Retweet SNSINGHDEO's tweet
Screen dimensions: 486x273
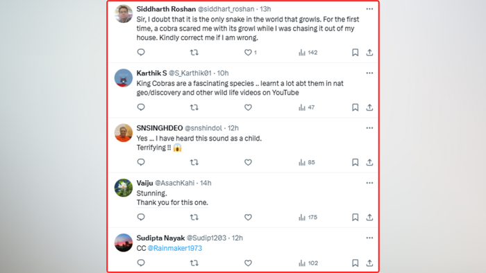[x=194, y=162]
